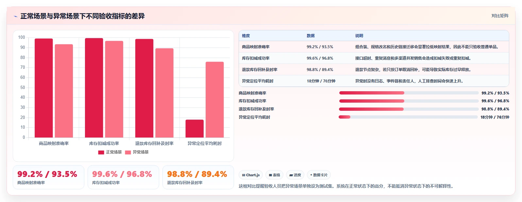The image size is (522, 202).
Task: Click the Chart.js tag chip
Action: click(x=251, y=175)
